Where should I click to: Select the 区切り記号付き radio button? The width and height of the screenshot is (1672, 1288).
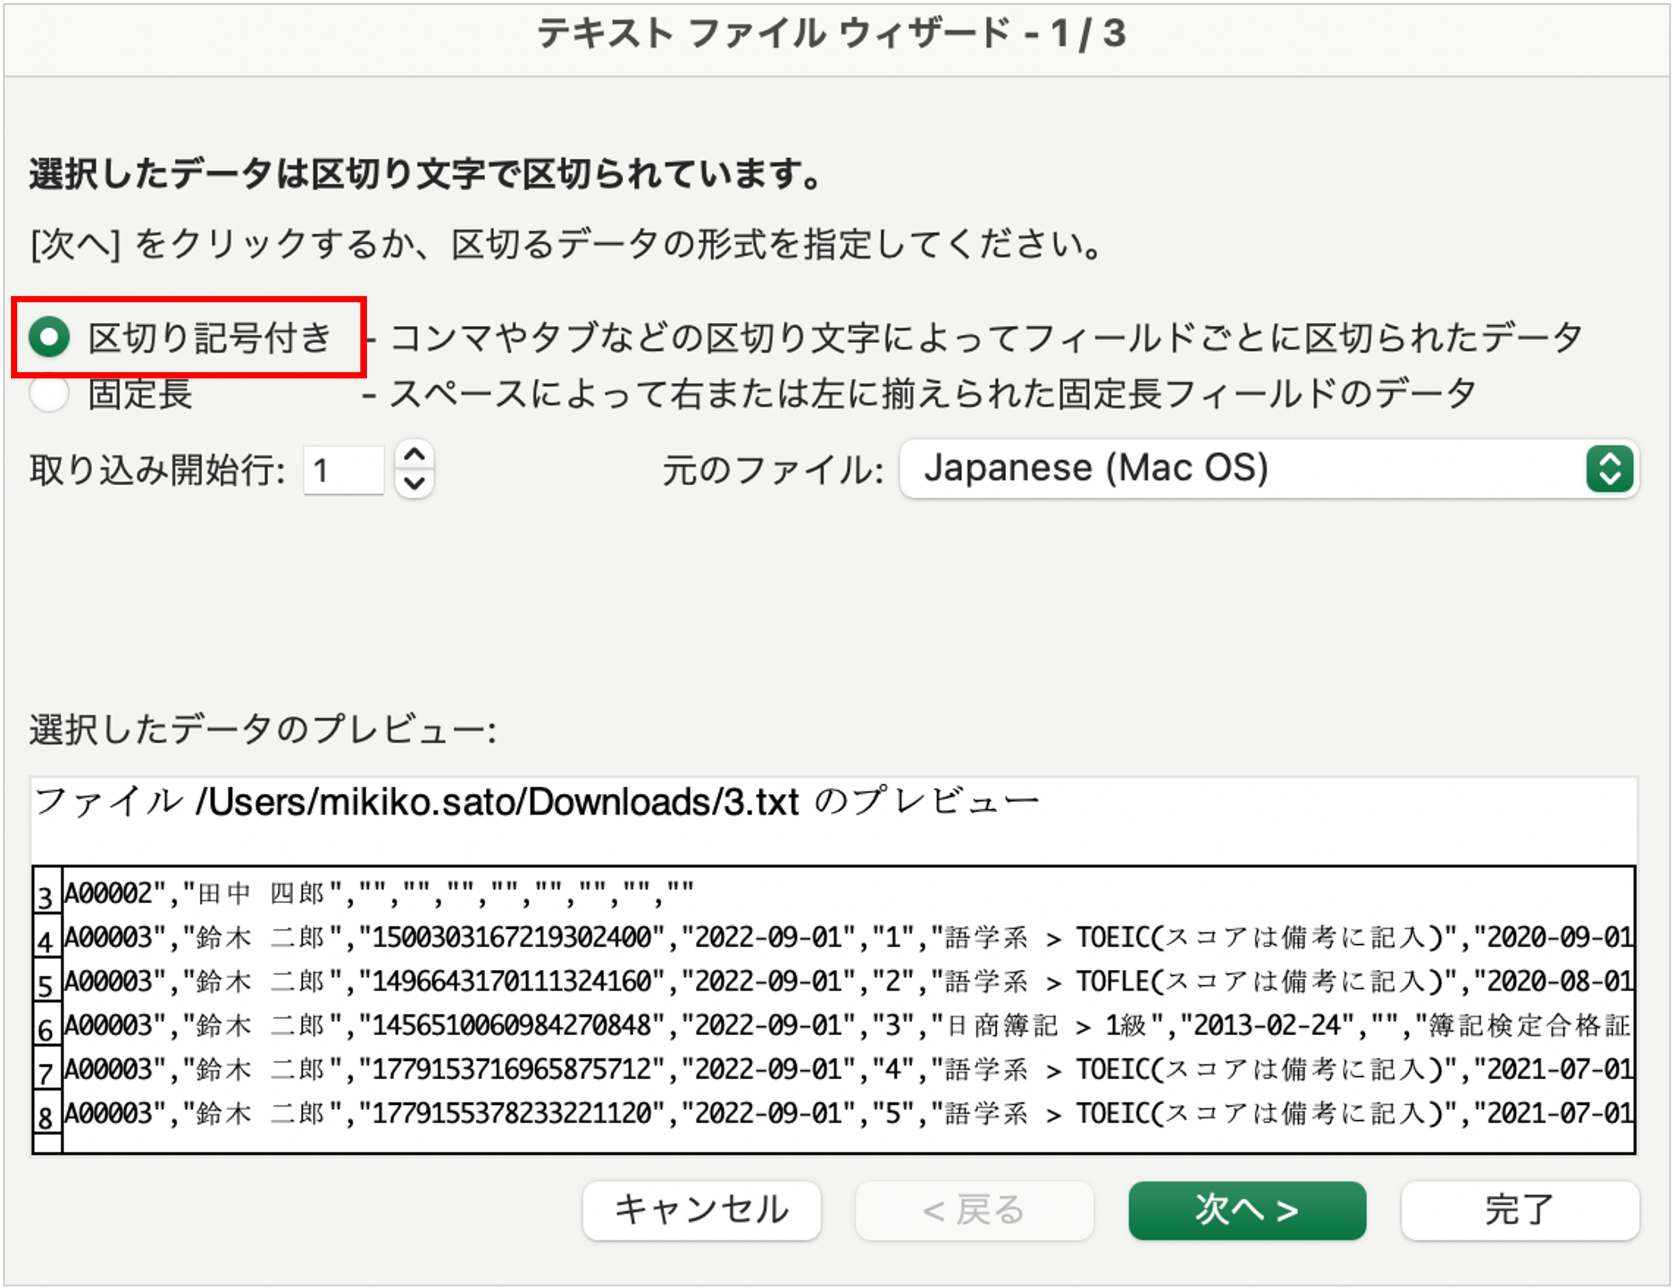point(49,337)
